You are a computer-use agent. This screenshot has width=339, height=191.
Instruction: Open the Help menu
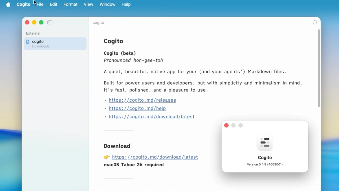coord(126,5)
